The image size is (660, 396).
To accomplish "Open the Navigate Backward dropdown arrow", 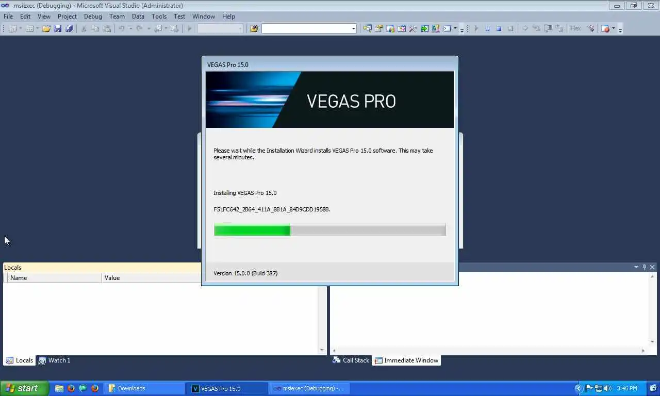I will coord(166,28).
